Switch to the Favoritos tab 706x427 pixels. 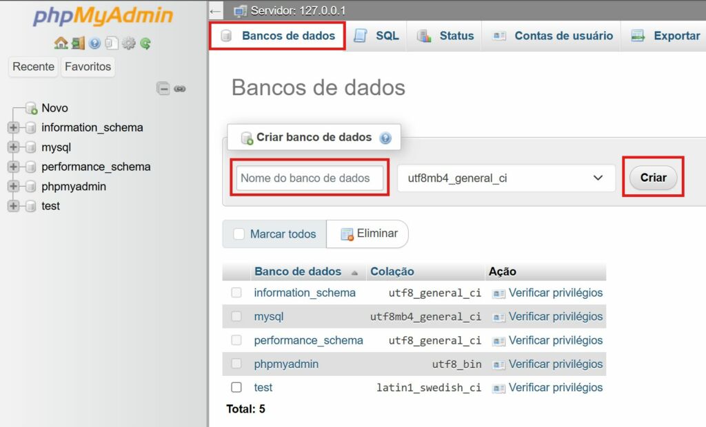coord(88,67)
